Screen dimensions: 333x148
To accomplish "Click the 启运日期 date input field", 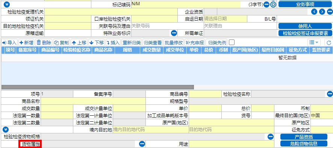I will coord(226,19).
